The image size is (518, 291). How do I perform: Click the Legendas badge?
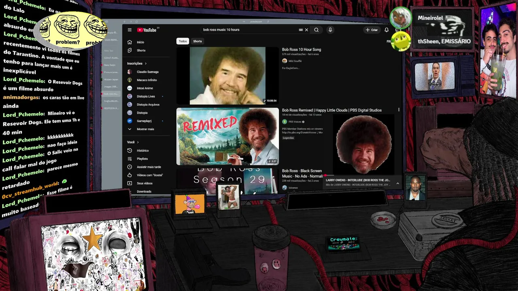coord(288,138)
